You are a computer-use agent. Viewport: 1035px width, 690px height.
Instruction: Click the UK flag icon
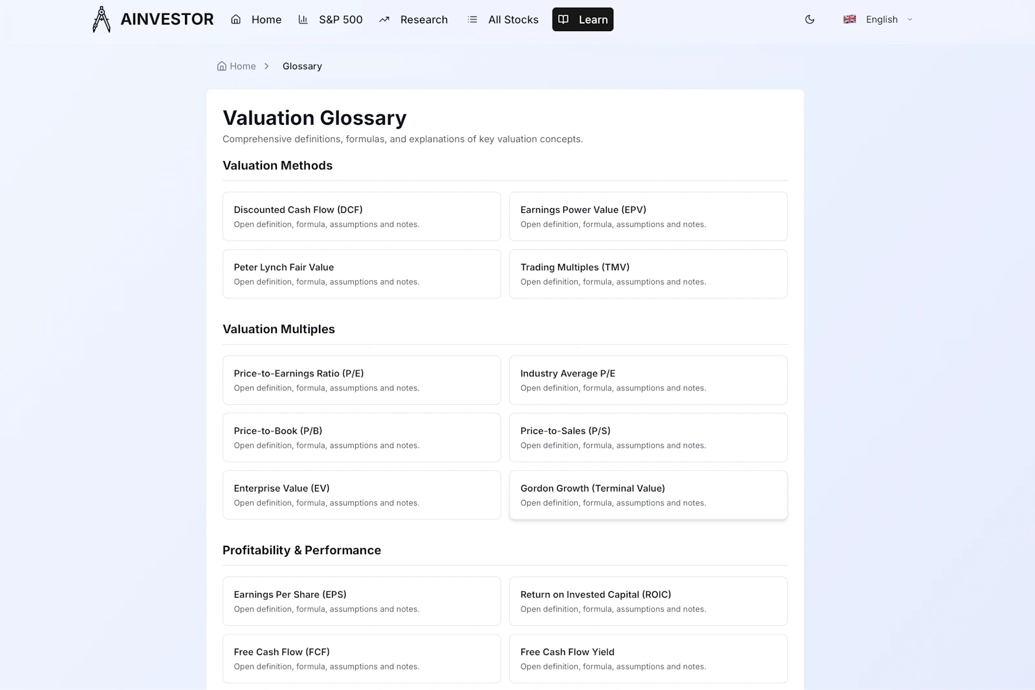[x=849, y=19]
